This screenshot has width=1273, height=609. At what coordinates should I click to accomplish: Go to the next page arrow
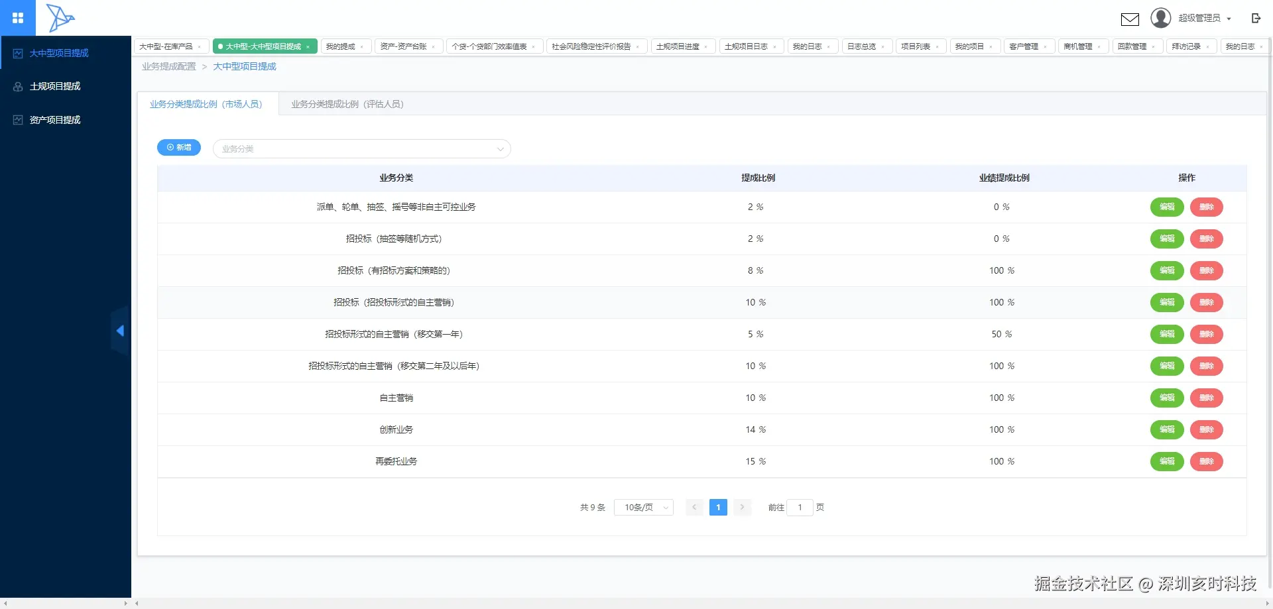pos(742,507)
